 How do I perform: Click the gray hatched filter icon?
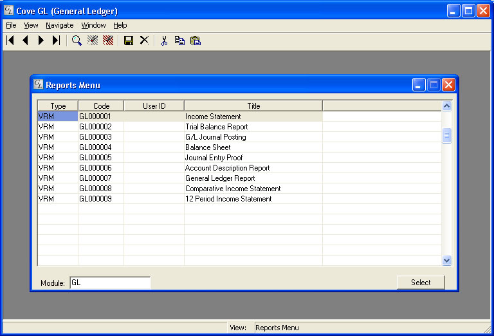(x=93, y=41)
